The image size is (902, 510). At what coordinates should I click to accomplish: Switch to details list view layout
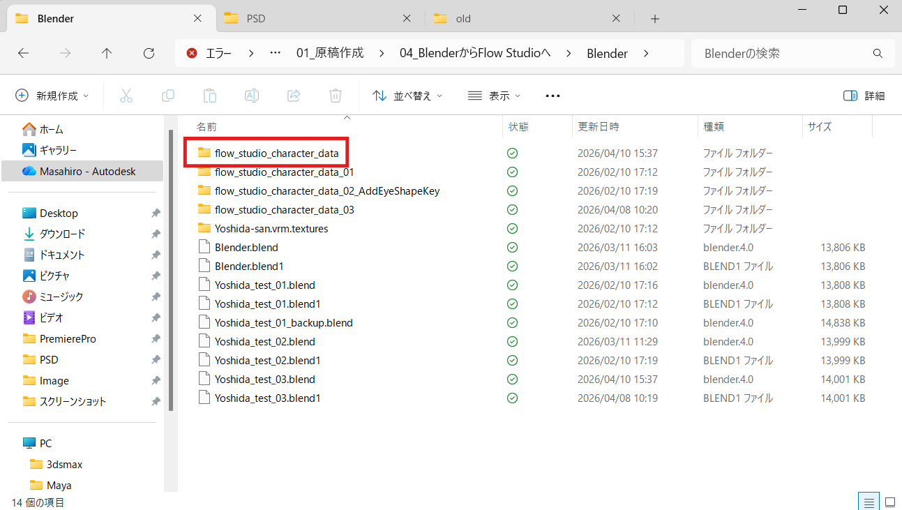(x=869, y=501)
